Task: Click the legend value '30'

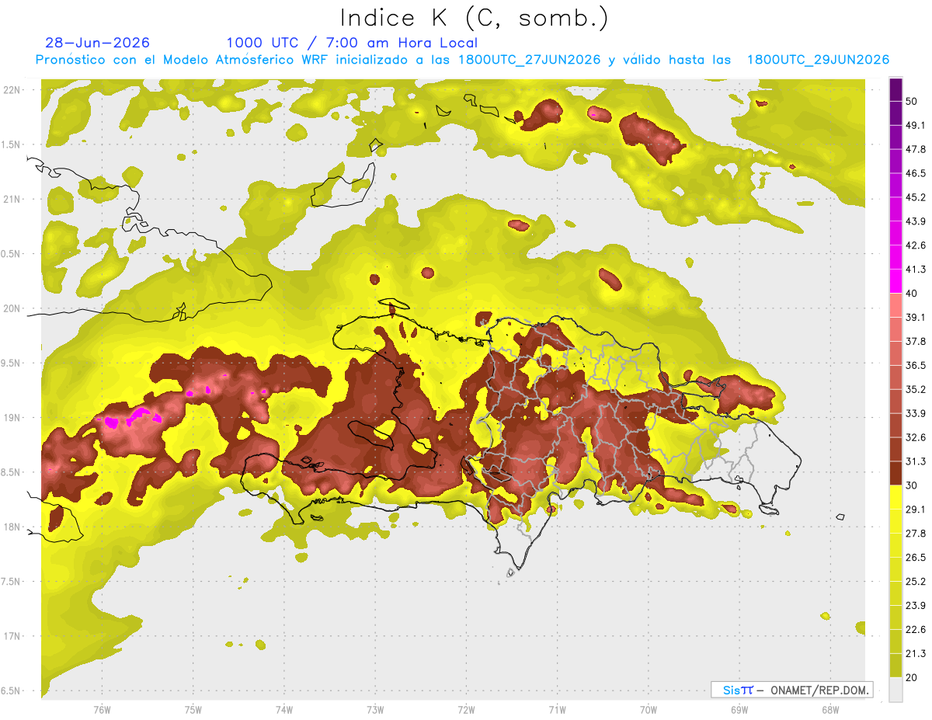Action: pos(912,485)
